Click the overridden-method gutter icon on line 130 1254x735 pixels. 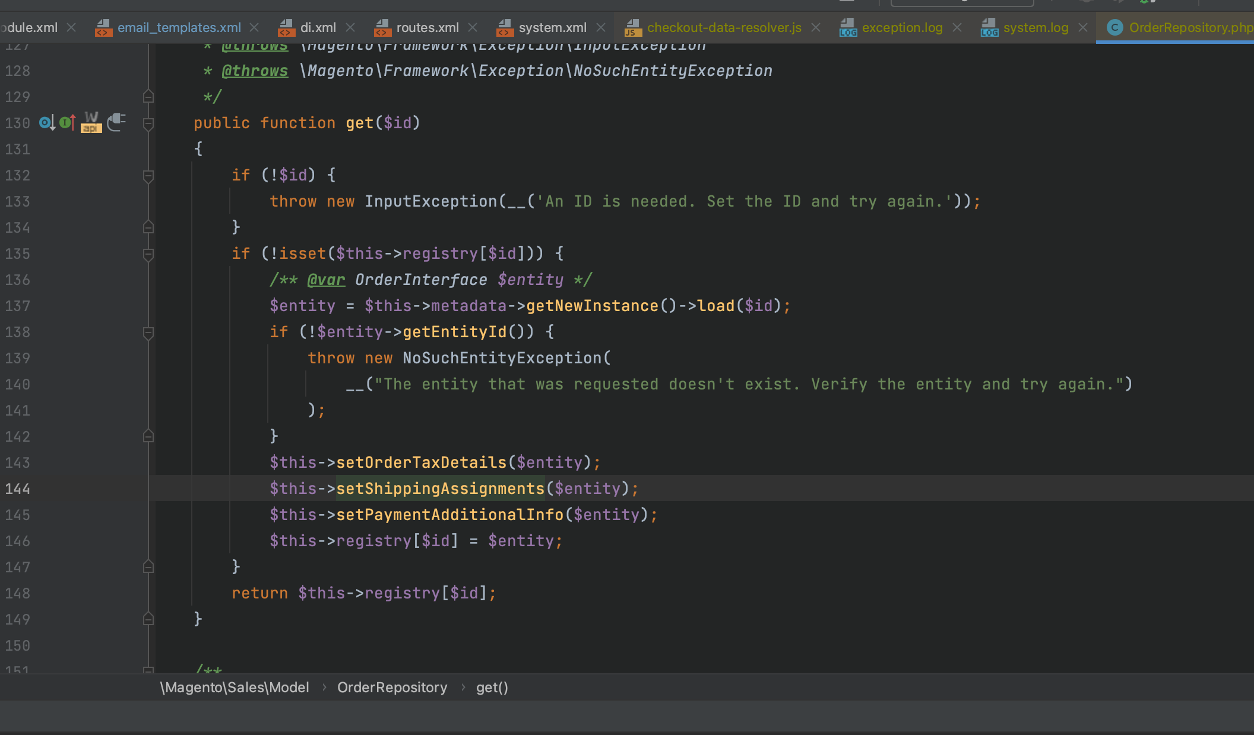click(47, 123)
